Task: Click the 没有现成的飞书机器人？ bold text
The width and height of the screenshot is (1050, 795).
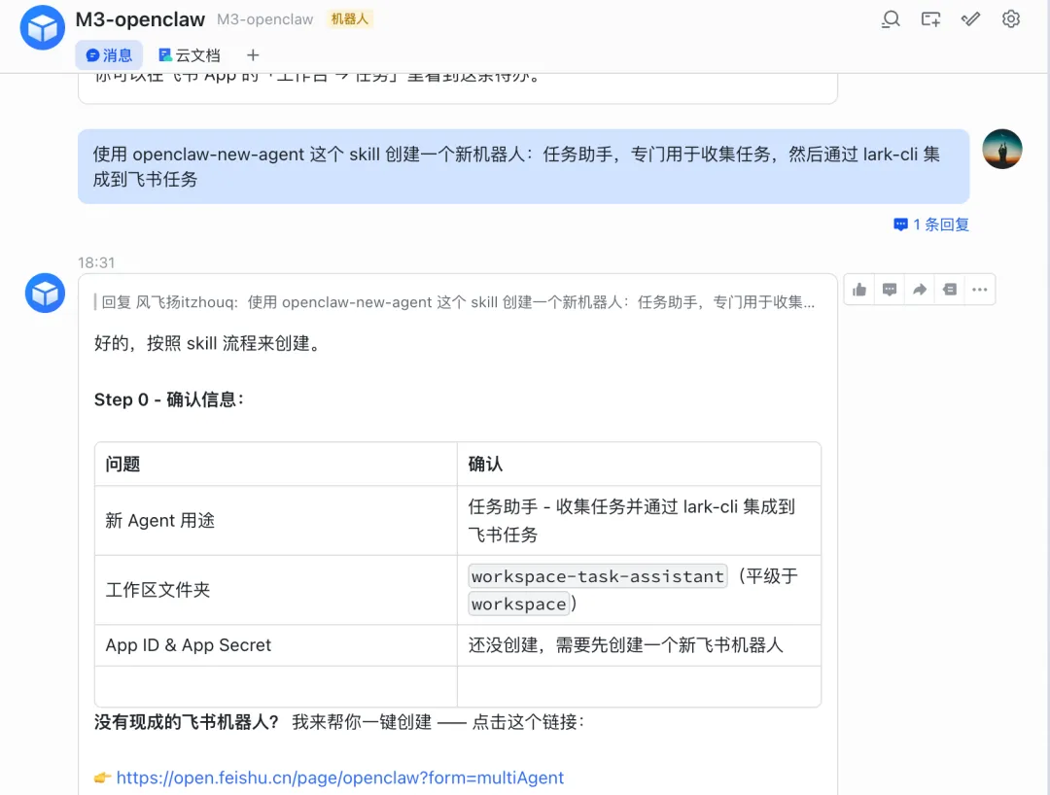Action: coord(186,722)
